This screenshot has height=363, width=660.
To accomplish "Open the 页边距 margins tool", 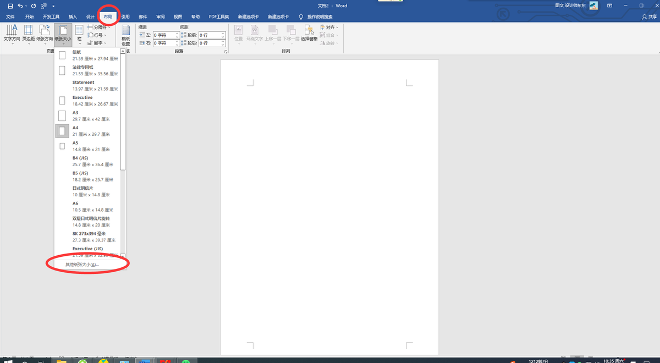I will [x=29, y=36].
